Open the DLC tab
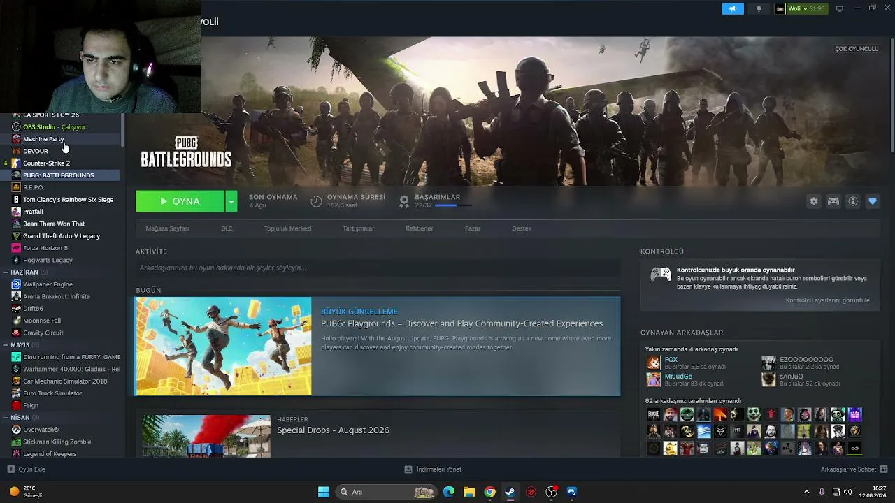 (227, 228)
